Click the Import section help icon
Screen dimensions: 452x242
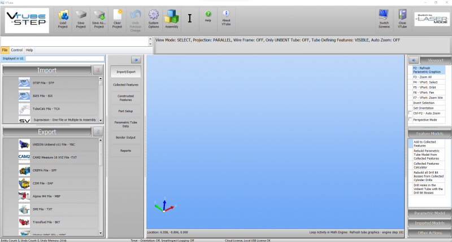(x=98, y=70)
